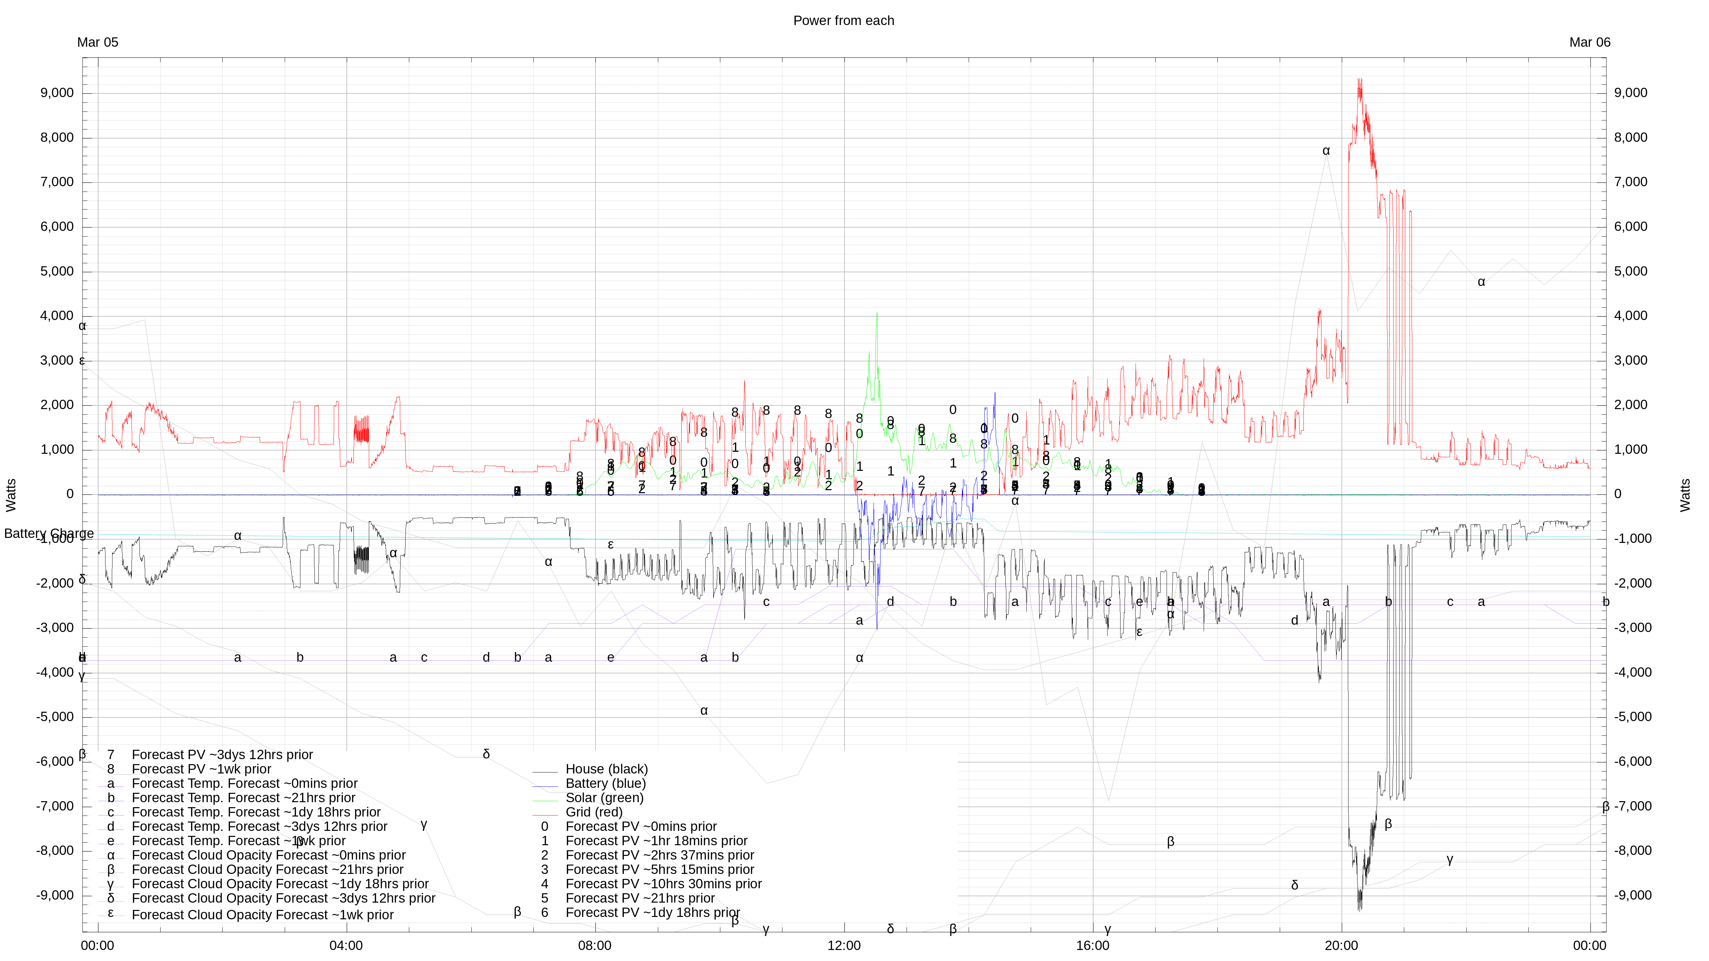This screenshot has height=961, width=1709.
Task: Click right-axis tick label "-8,000"
Action: pyautogui.click(x=1633, y=851)
